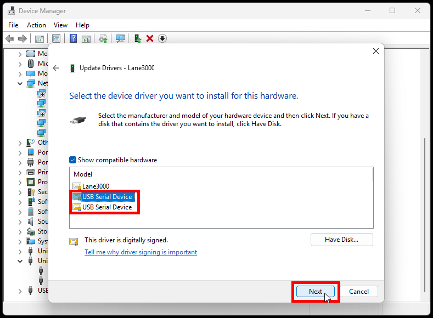
Task: Click the Device Manager vertical scrollbar
Action: point(425,215)
